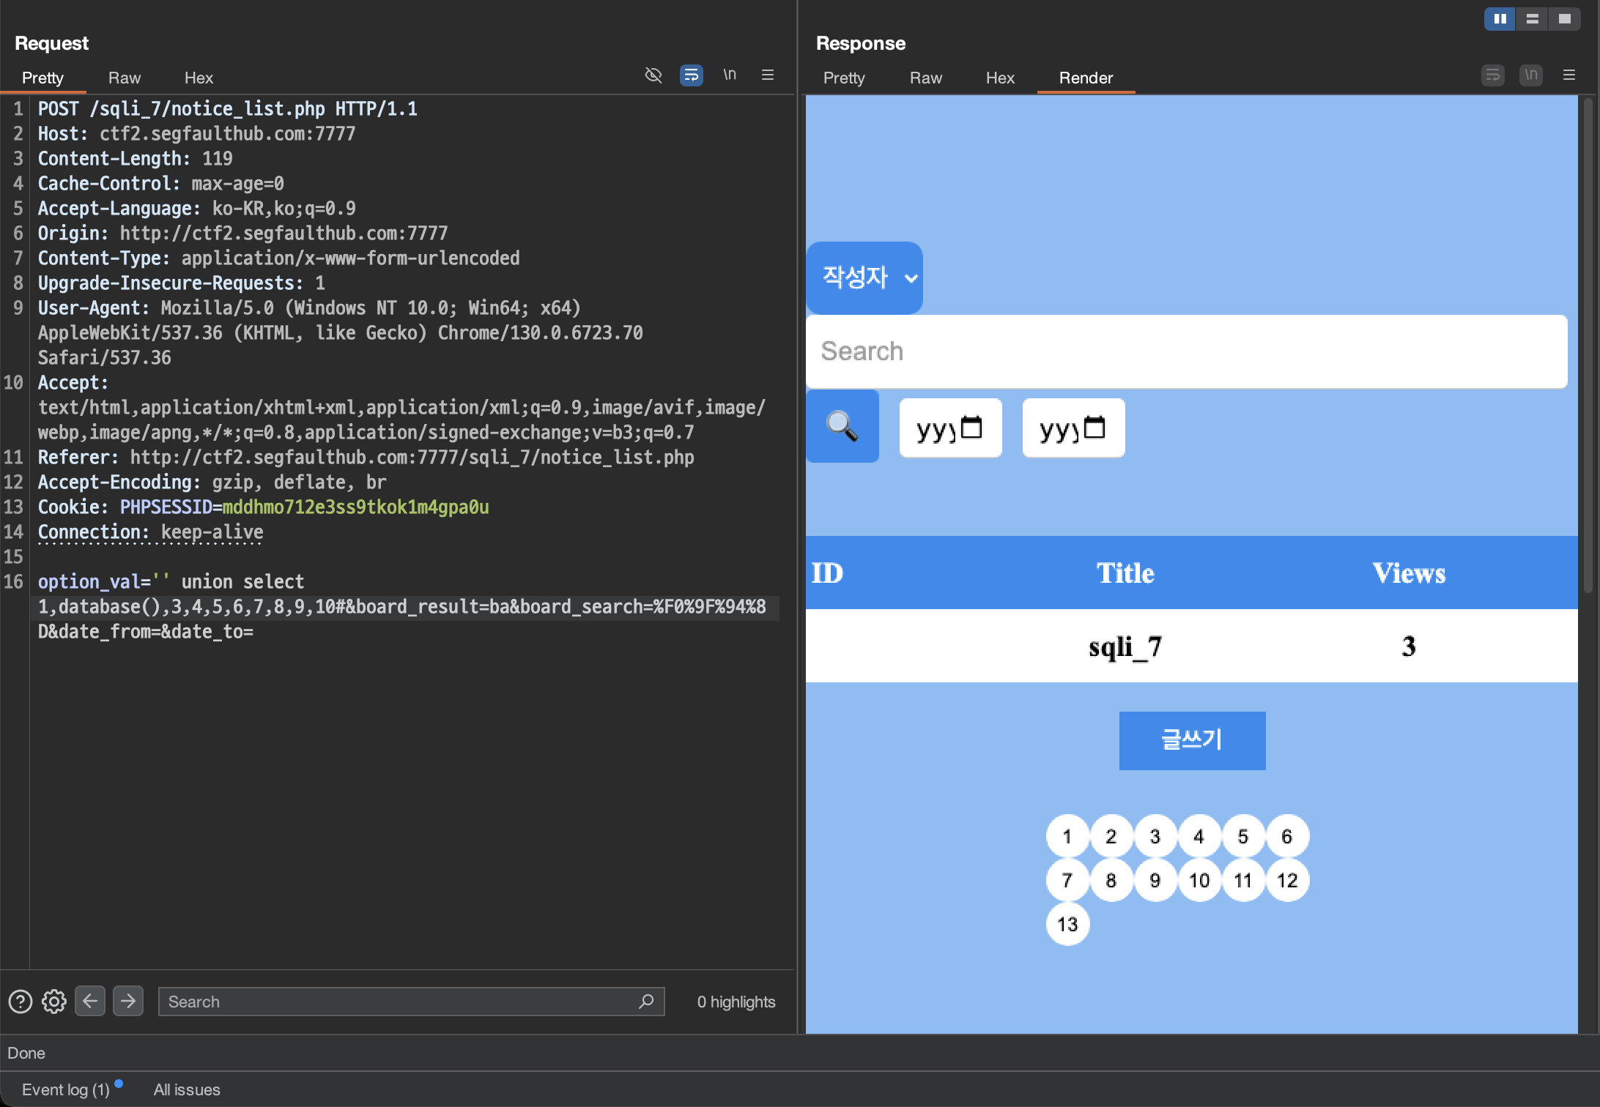Open Response panel hamburger options menu

[1568, 75]
